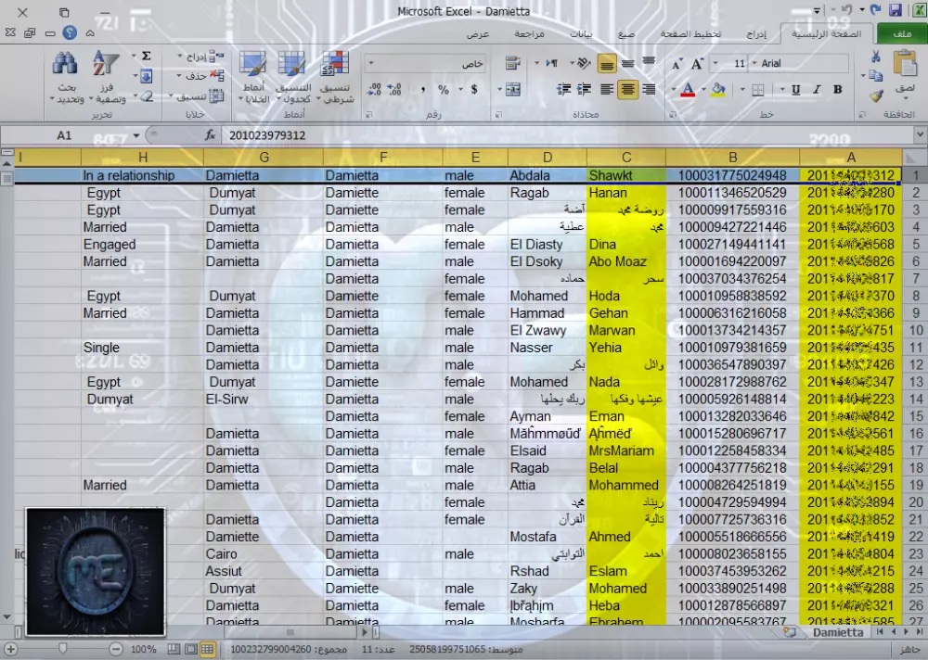Open Format as Table (التنسيق كجدول)
Screen dimensions: 928x660
294,78
